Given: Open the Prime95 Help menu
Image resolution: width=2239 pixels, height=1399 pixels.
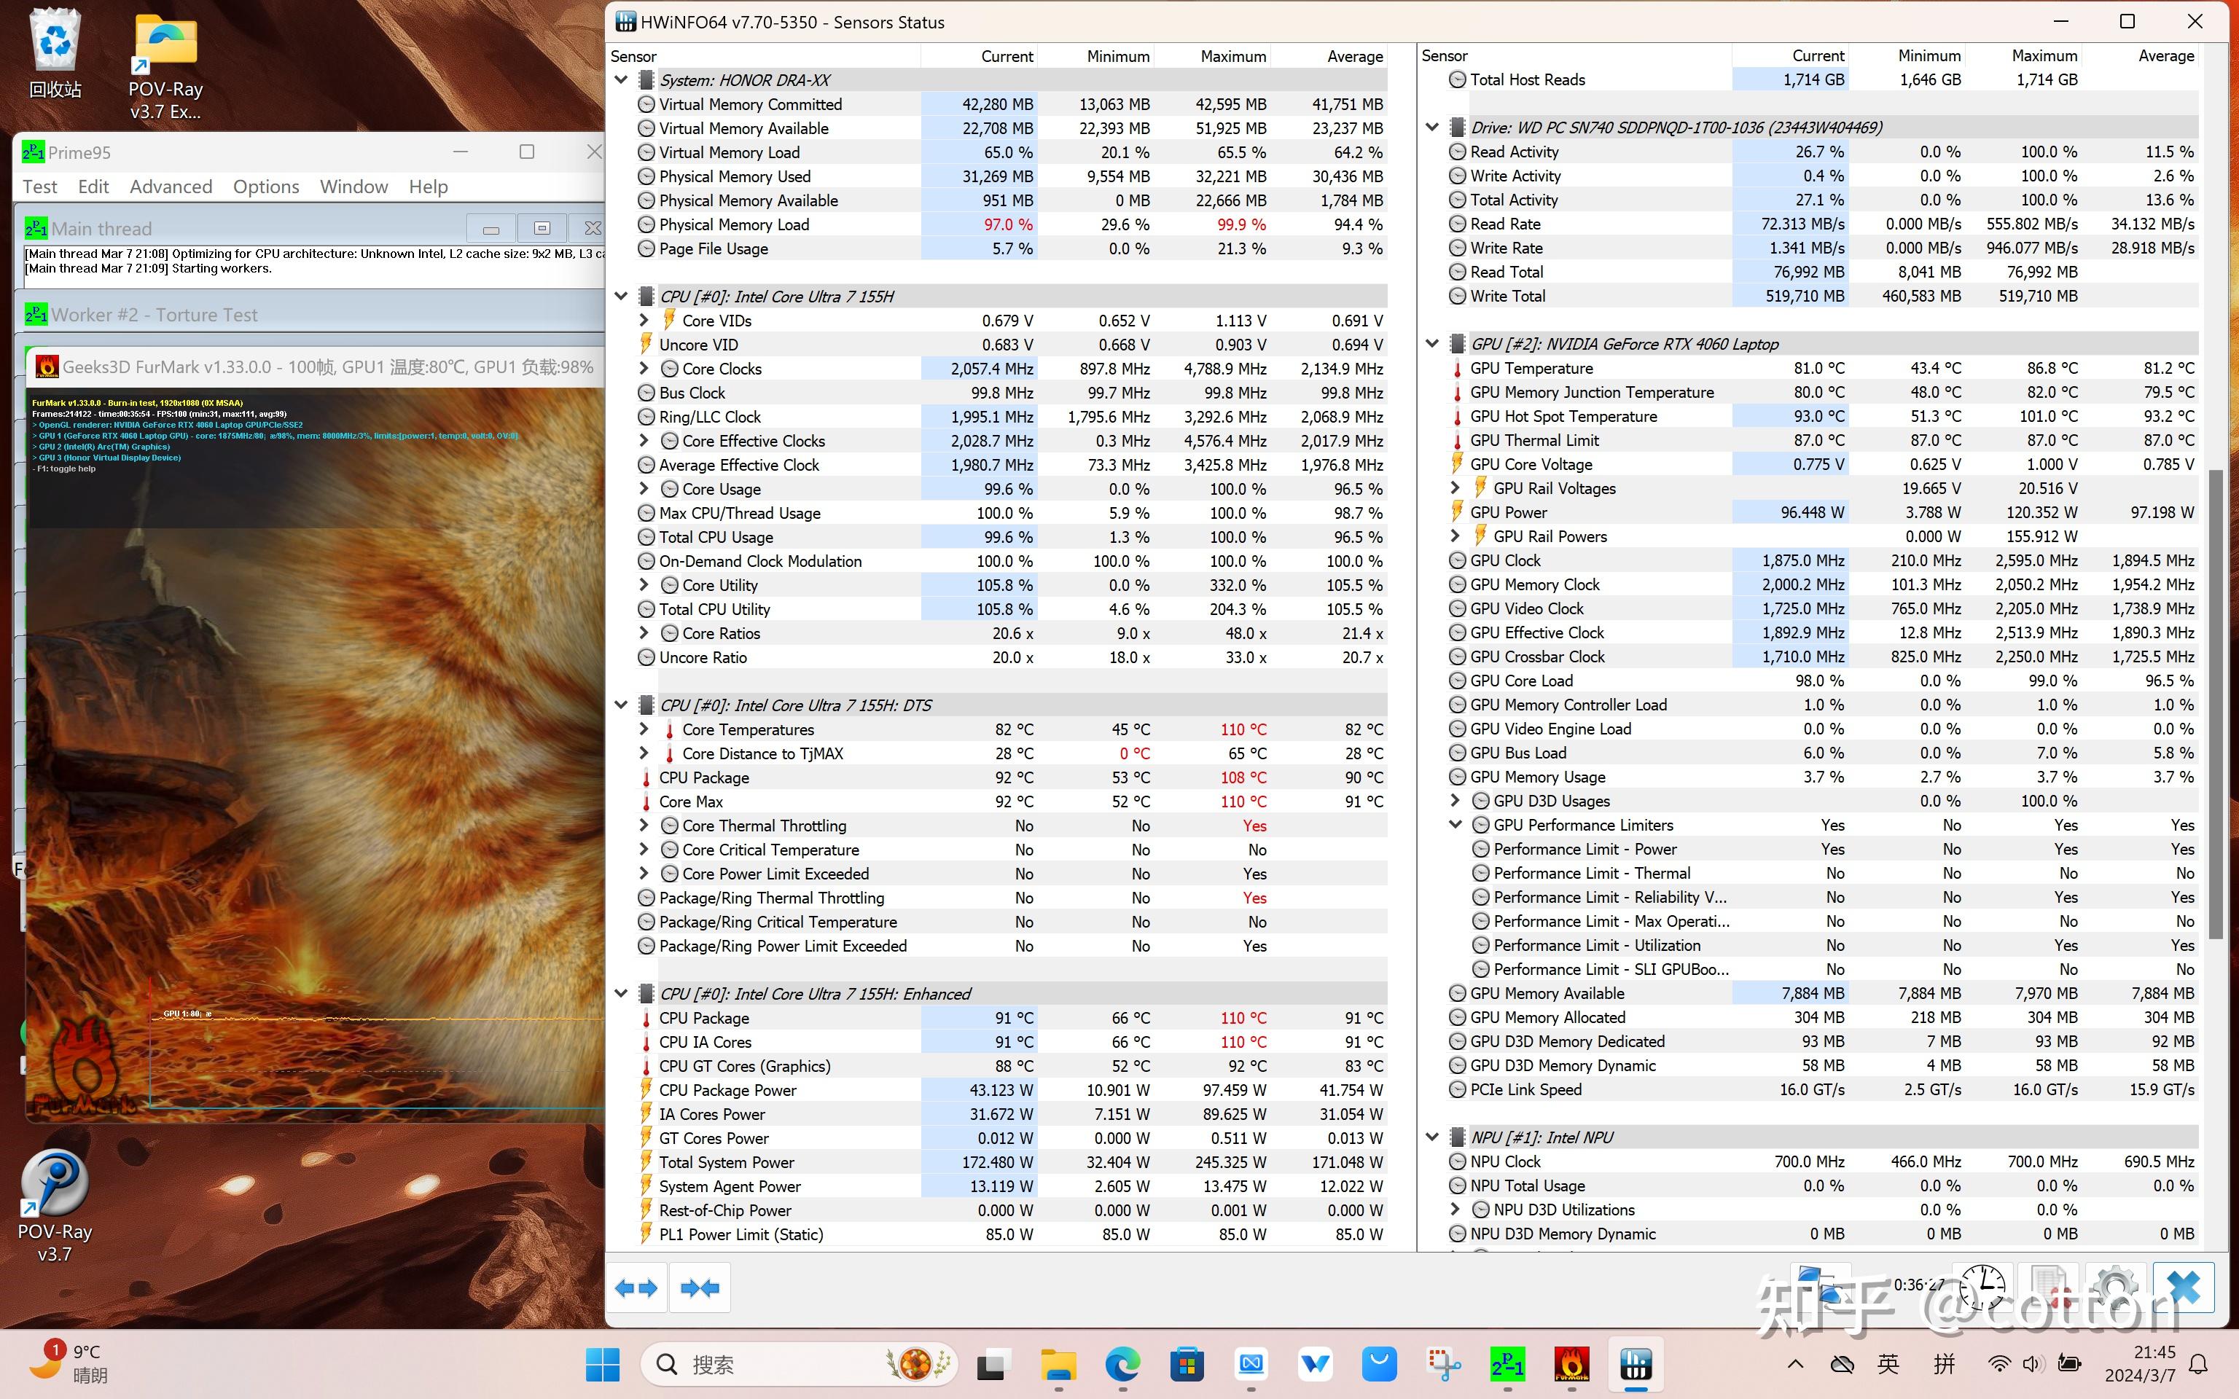Looking at the screenshot, I should (429, 187).
